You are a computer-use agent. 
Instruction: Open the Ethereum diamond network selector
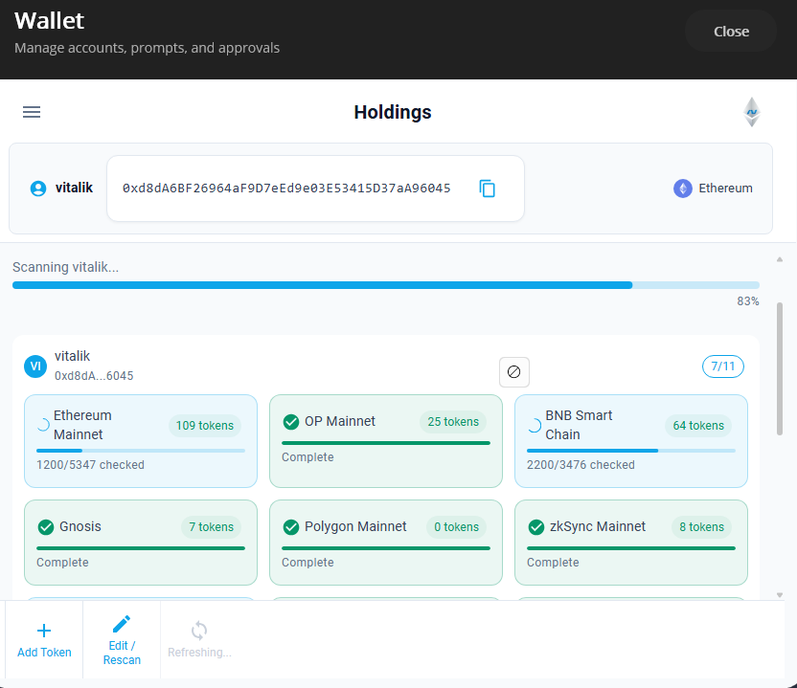[x=751, y=112]
